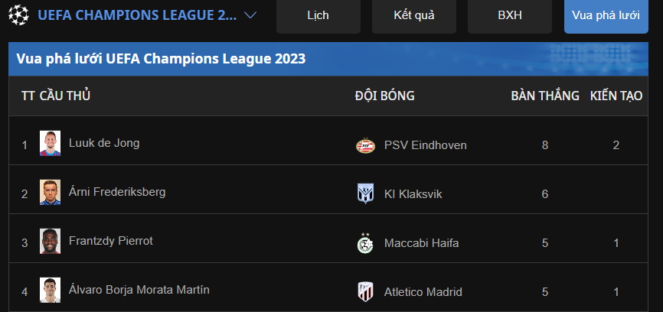The height and width of the screenshot is (312, 663).
Task: Open the UEFA Champions League title dropdown
Action: tap(137, 15)
